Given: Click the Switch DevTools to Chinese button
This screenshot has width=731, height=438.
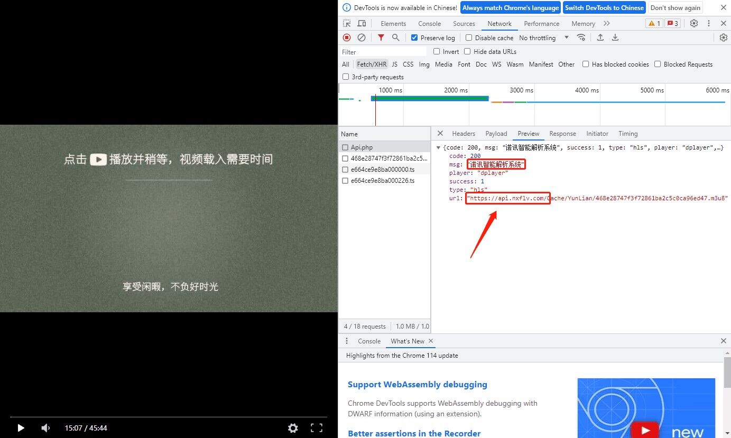Looking at the screenshot, I should coord(604,7).
